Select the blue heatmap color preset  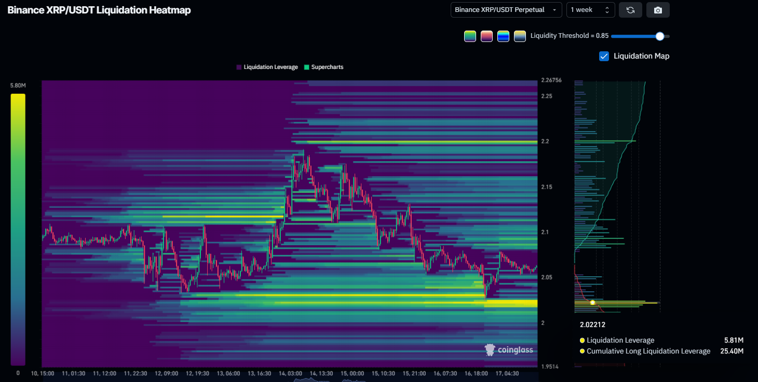tap(503, 36)
